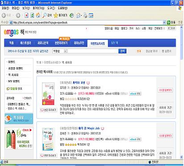Click the 메일 link in top bar
This screenshot has width=184, height=166.
coord(117,28)
